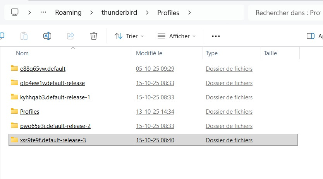Sort by Modifié le column header

(149, 53)
